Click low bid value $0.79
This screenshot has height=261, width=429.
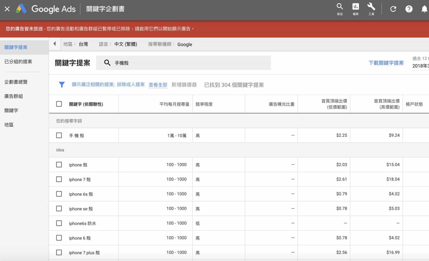[342, 194]
